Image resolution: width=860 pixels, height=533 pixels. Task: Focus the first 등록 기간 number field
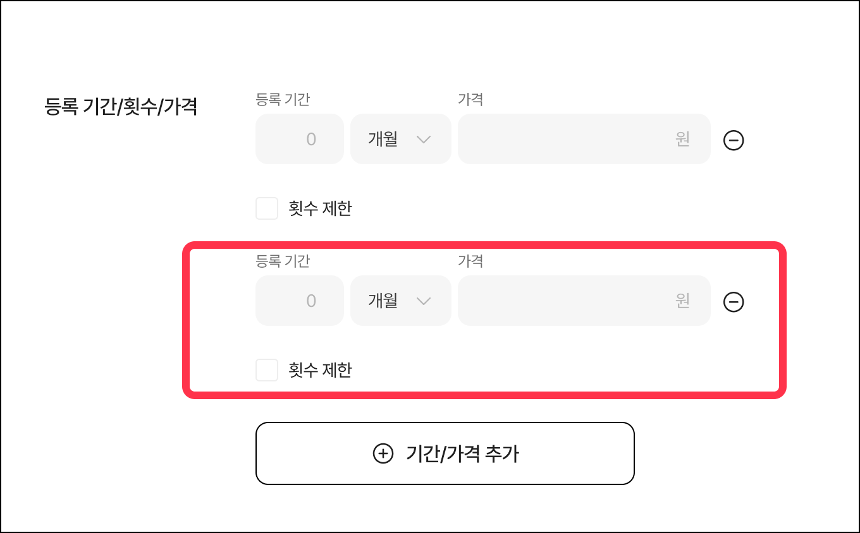click(300, 139)
